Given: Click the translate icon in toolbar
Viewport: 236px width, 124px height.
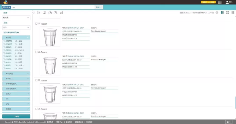Looking at the screenshot, I should (56, 13).
